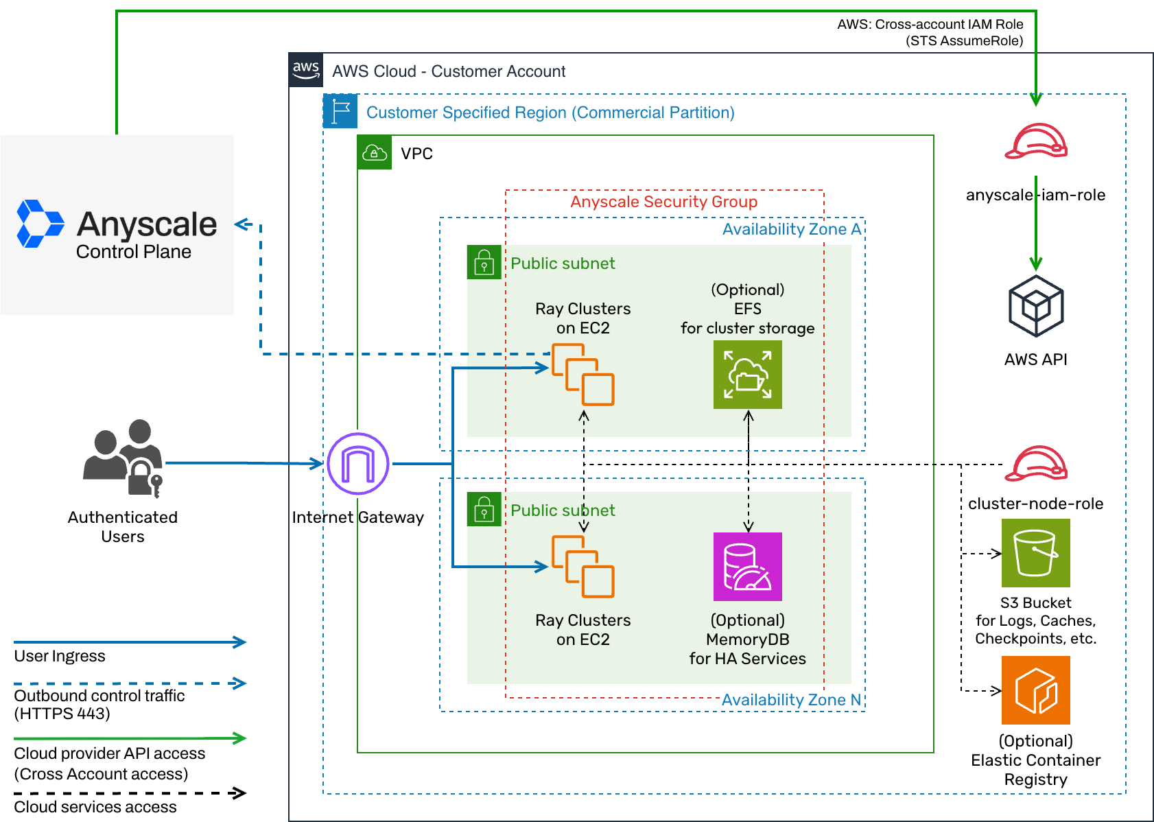
Task: Select the S3 Bucket icon
Action: (1035, 553)
